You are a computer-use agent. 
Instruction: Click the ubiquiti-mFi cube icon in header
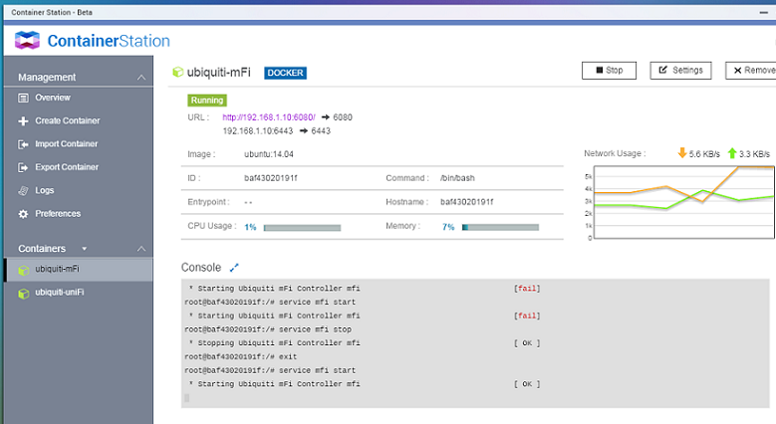tap(178, 72)
